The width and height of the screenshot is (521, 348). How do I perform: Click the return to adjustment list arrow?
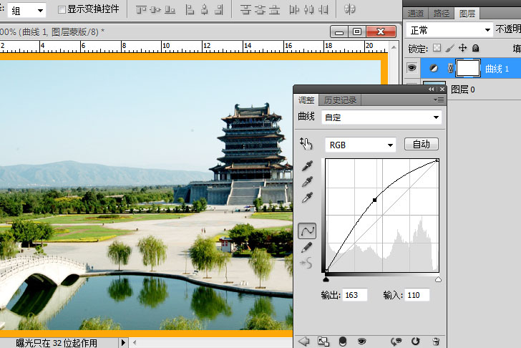tap(303, 341)
